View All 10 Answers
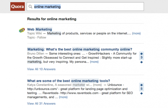 click(41, 69)
